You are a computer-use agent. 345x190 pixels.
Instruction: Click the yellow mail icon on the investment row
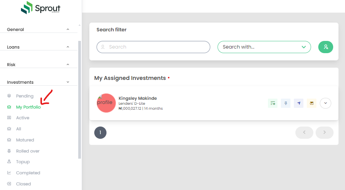312,103
